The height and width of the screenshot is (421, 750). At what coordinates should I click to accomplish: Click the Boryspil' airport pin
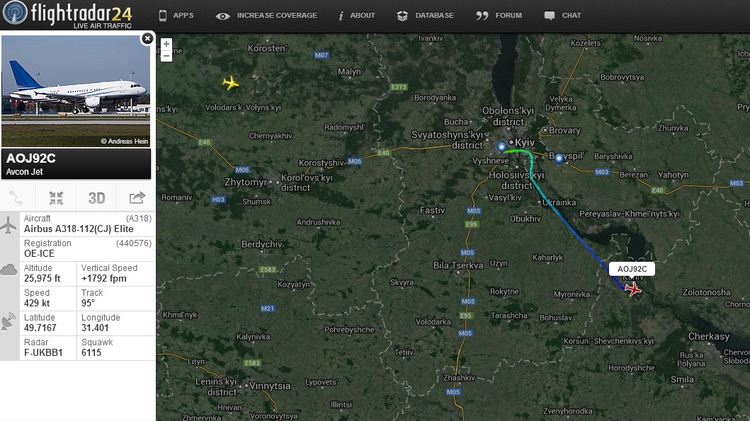pos(559,160)
